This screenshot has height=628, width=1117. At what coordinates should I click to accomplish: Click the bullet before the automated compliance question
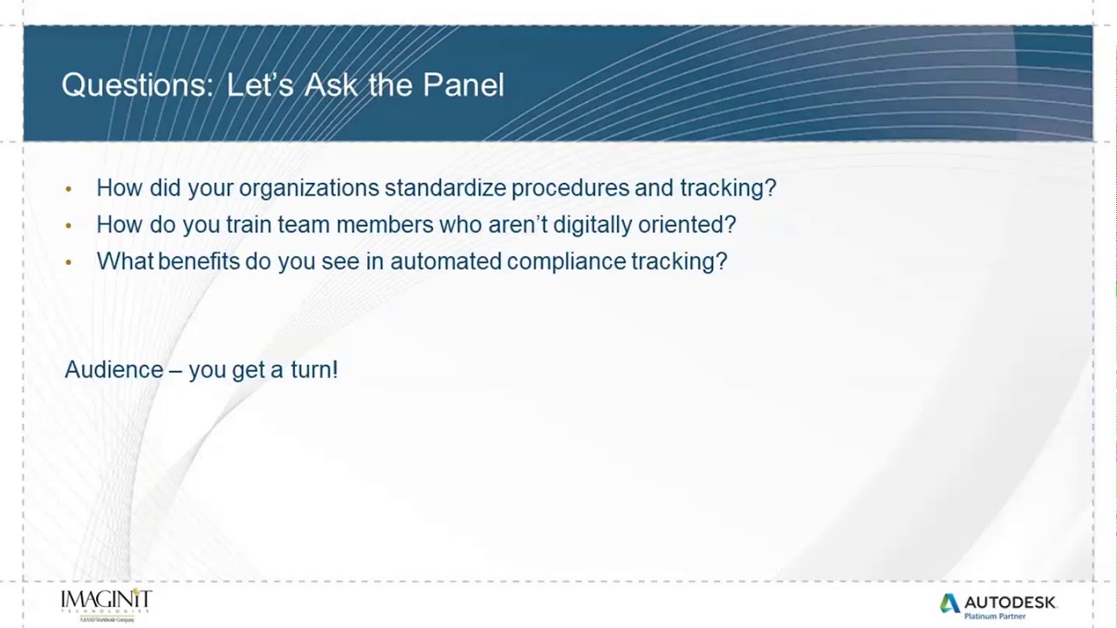tap(69, 262)
